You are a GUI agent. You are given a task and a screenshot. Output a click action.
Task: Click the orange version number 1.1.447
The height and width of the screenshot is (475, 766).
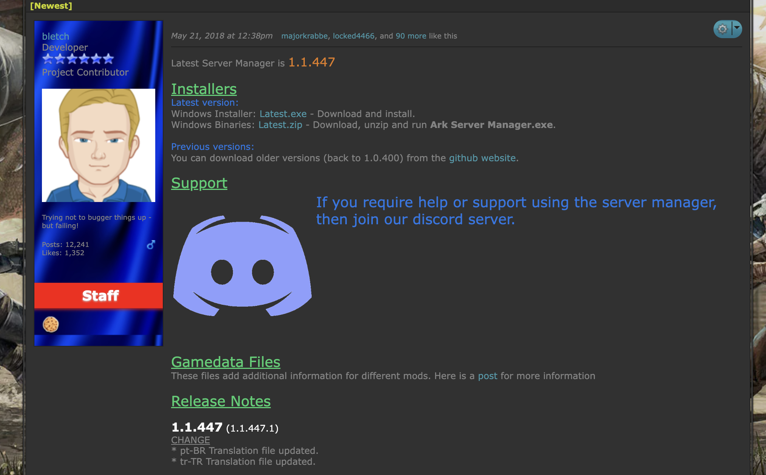(312, 62)
